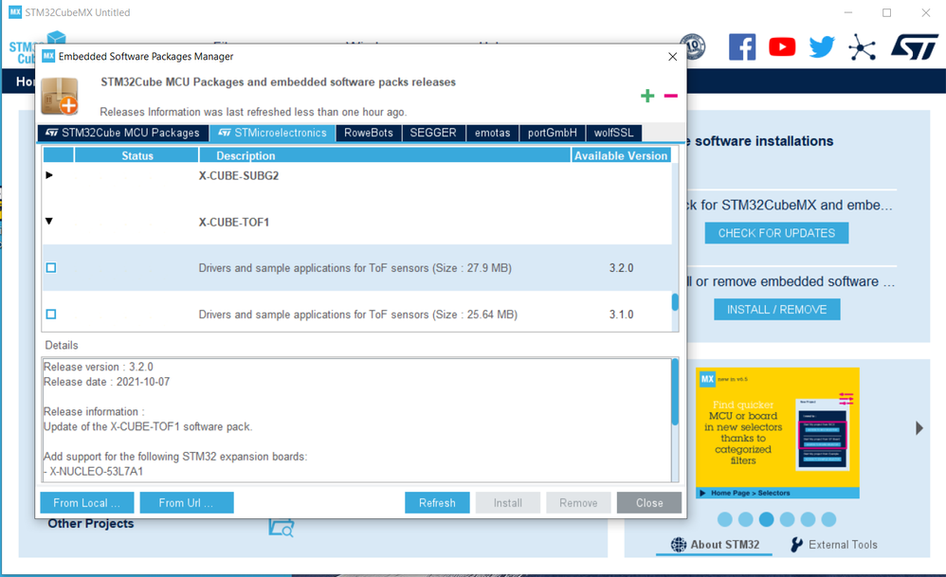Click the 'Home Page > Selectors' banner caption

pyautogui.click(x=750, y=494)
